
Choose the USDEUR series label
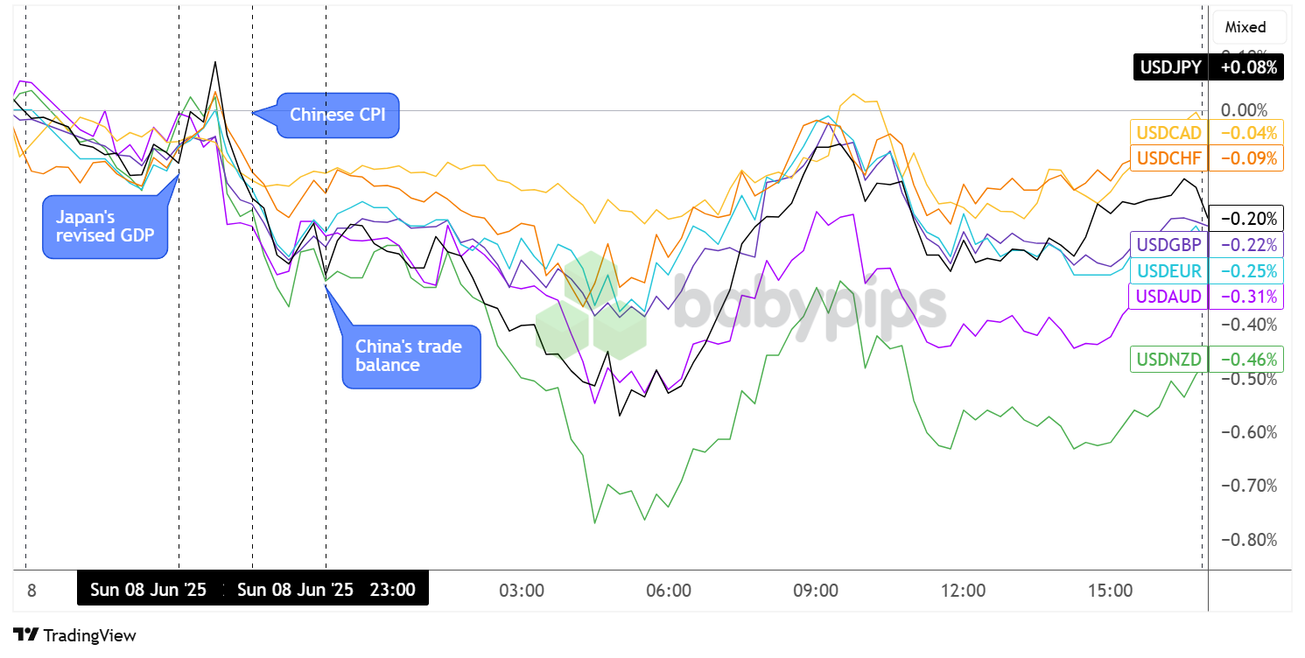[1169, 270]
